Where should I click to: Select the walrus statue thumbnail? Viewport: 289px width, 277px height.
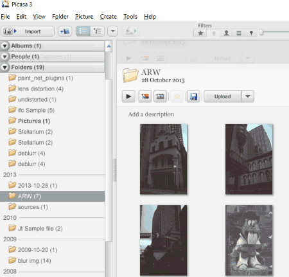click(x=249, y=240)
